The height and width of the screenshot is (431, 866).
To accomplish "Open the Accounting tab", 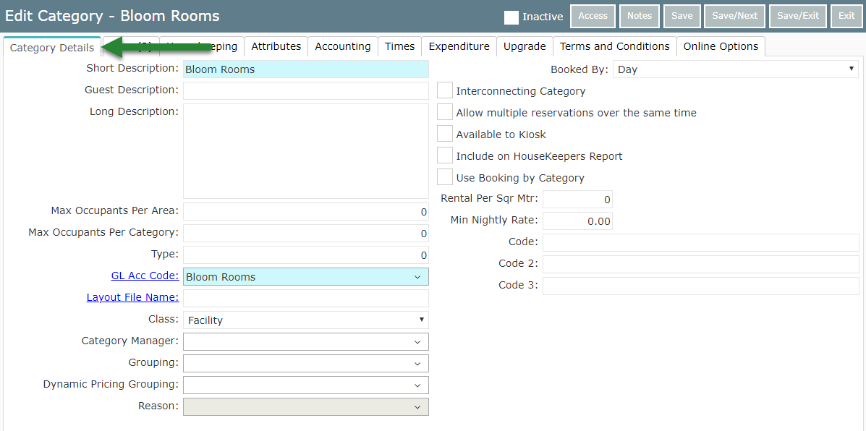I will pos(343,46).
